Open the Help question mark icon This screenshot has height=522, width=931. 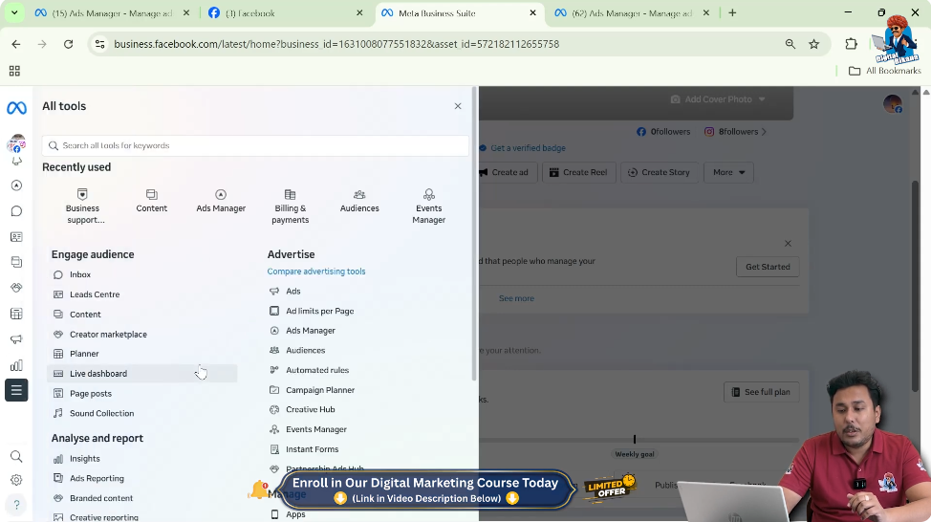(x=16, y=504)
